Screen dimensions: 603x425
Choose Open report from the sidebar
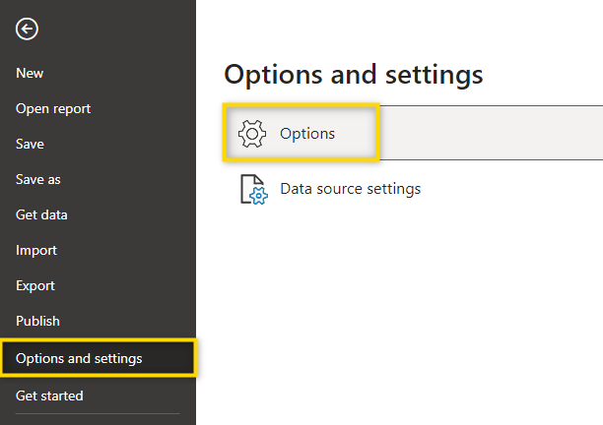pos(53,108)
